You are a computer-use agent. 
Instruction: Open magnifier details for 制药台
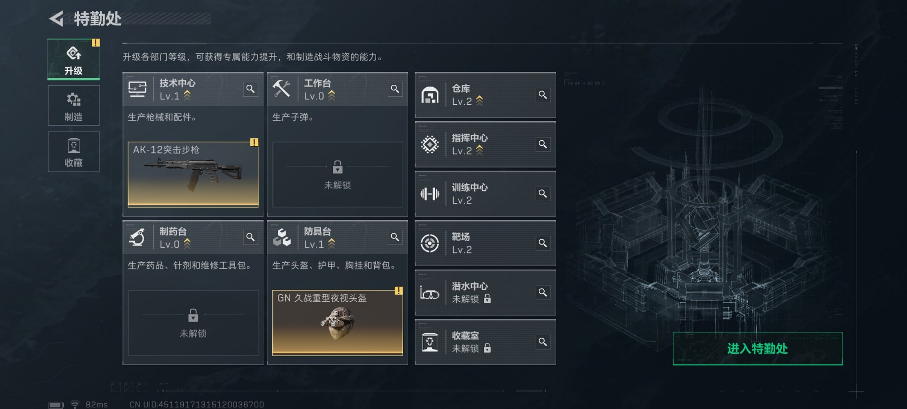pyautogui.click(x=250, y=237)
